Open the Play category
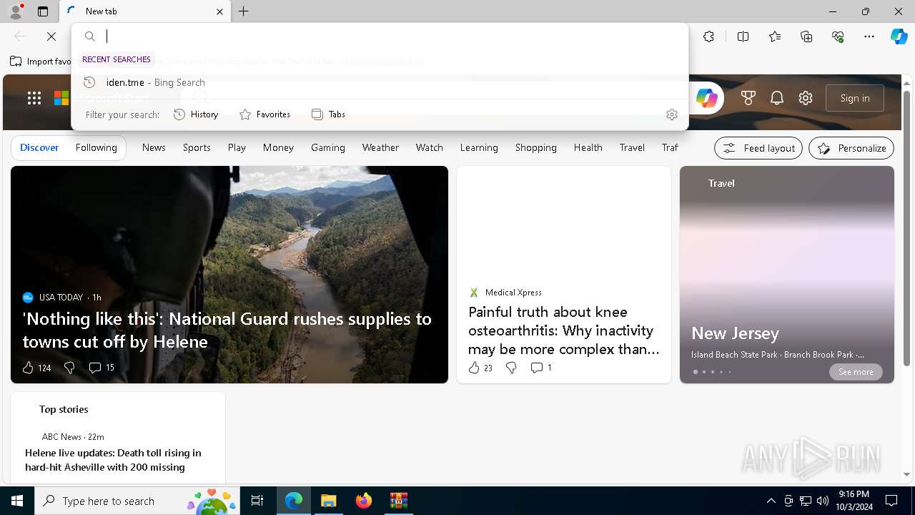The image size is (915, 515). pyautogui.click(x=237, y=147)
